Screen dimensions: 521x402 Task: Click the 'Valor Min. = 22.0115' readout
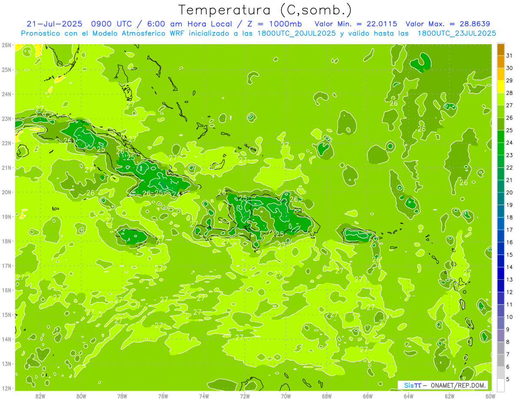click(356, 24)
